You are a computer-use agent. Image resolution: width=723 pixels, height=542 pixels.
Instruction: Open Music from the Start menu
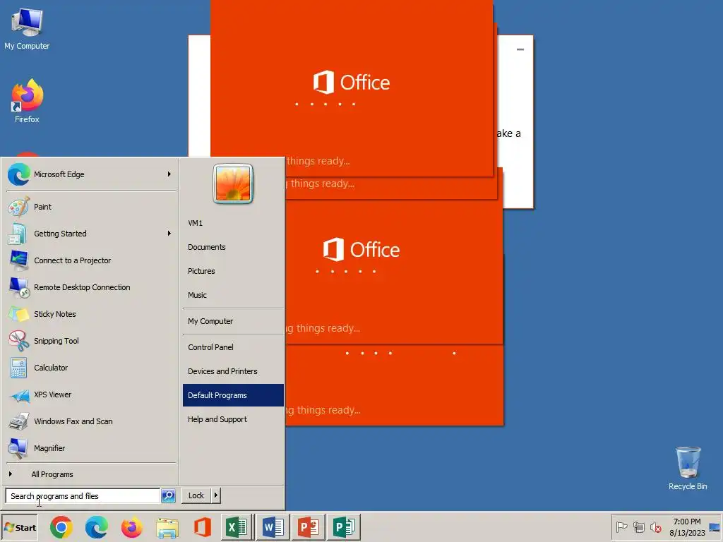pos(233,295)
